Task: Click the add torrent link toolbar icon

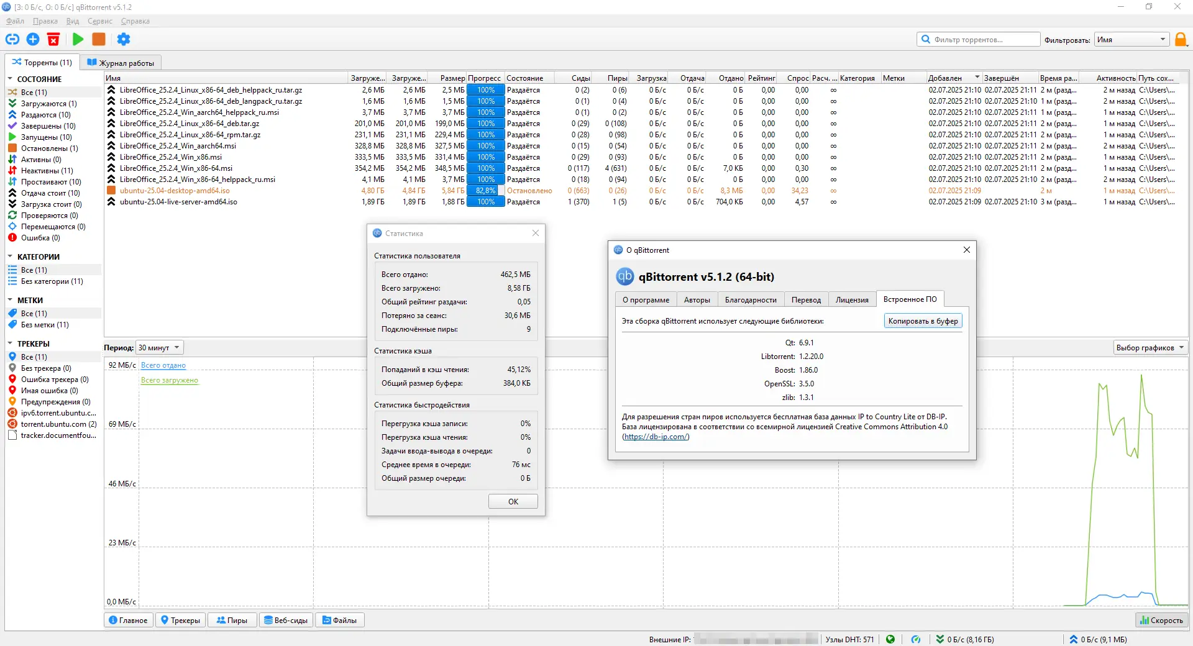Action: (x=12, y=39)
